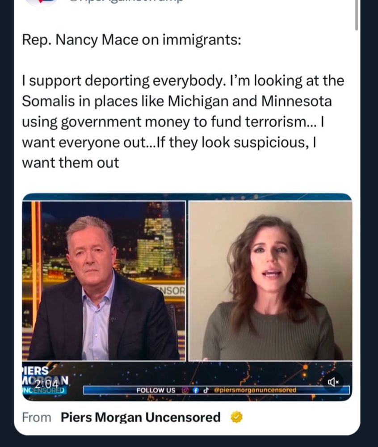
Task: Click the vertical scrollbar thumb
Action: [x=357, y=15]
